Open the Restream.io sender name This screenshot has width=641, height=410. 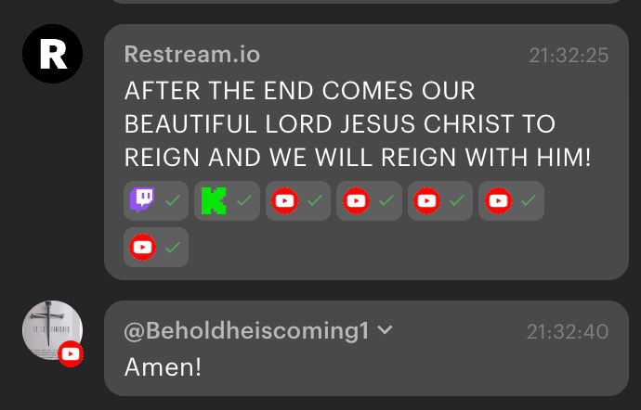pos(192,55)
